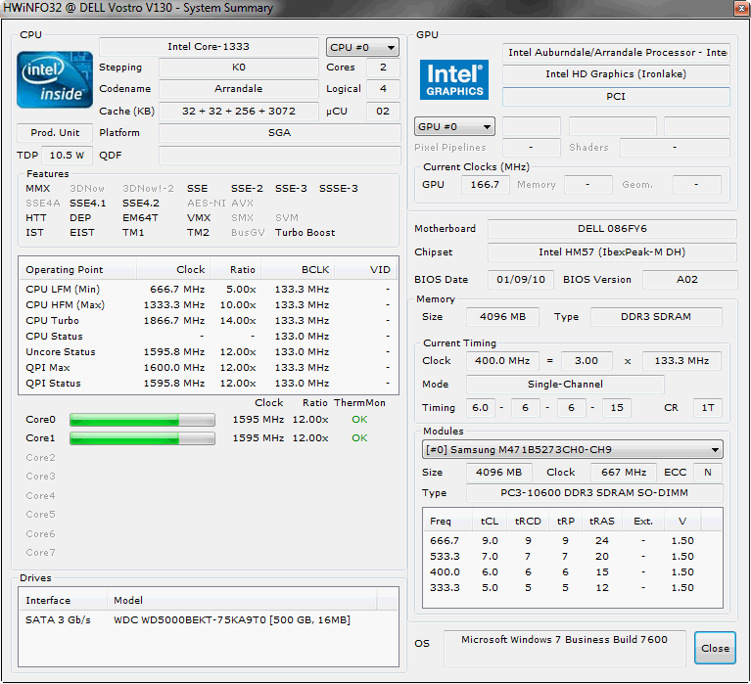The image size is (751, 684).
Task: Click the DDR3 SDRAM memory type field
Action: [x=656, y=317]
